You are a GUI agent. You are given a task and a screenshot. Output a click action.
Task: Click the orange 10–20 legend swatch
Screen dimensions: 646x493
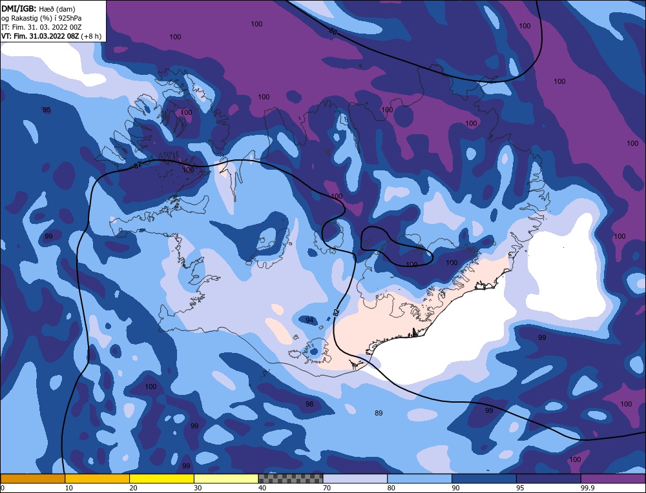tap(98, 478)
